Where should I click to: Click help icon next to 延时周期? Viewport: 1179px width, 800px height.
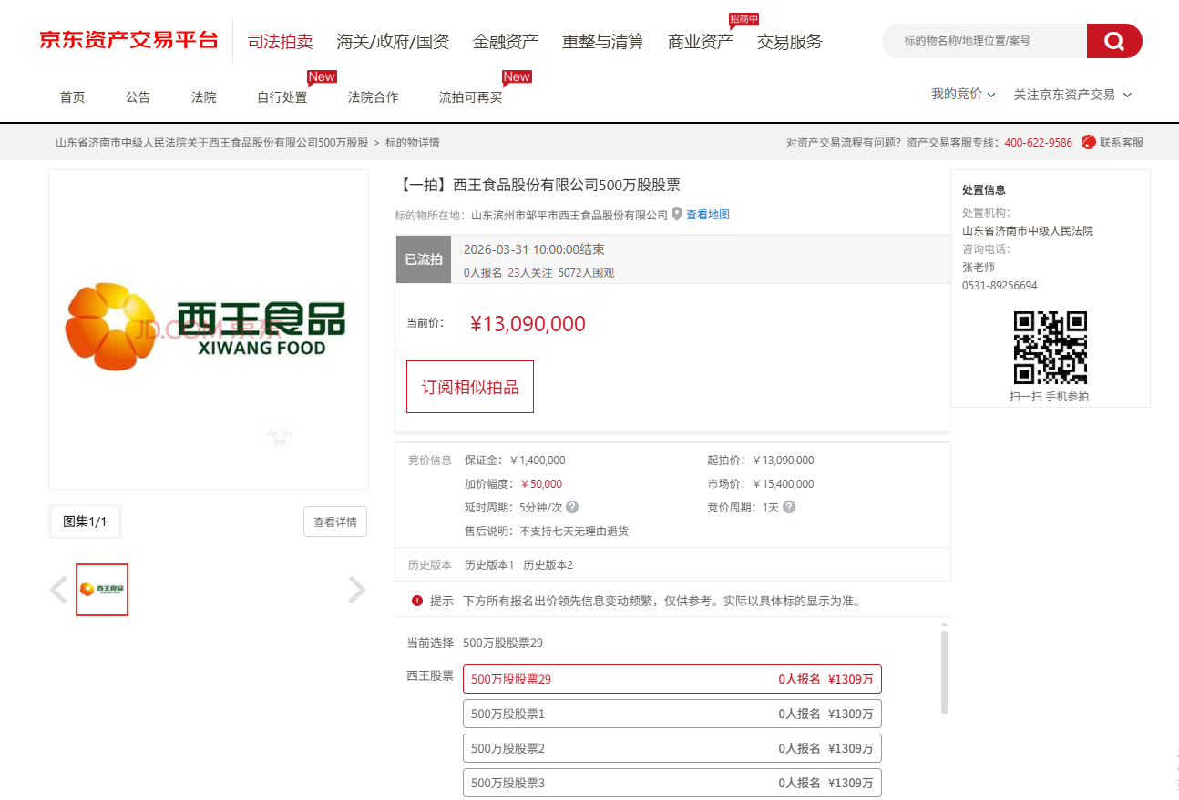572,507
